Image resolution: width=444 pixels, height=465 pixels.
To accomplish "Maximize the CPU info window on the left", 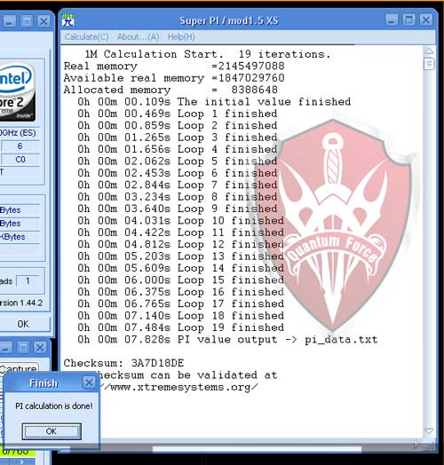I will (x=27, y=21).
